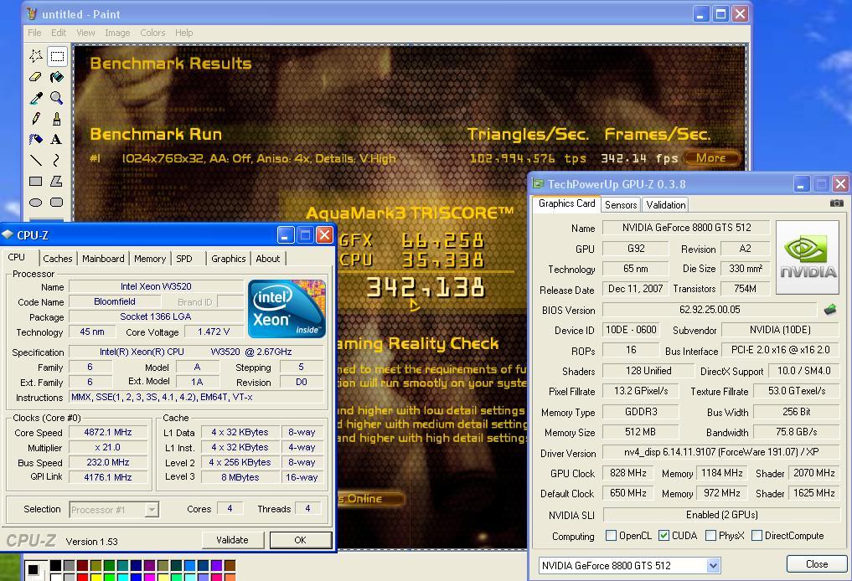The height and width of the screenshot is (581, 852).
Task: Click the GPU-Z camera screenshot icon
Action: pyautogui.click(x=837, y=203)
